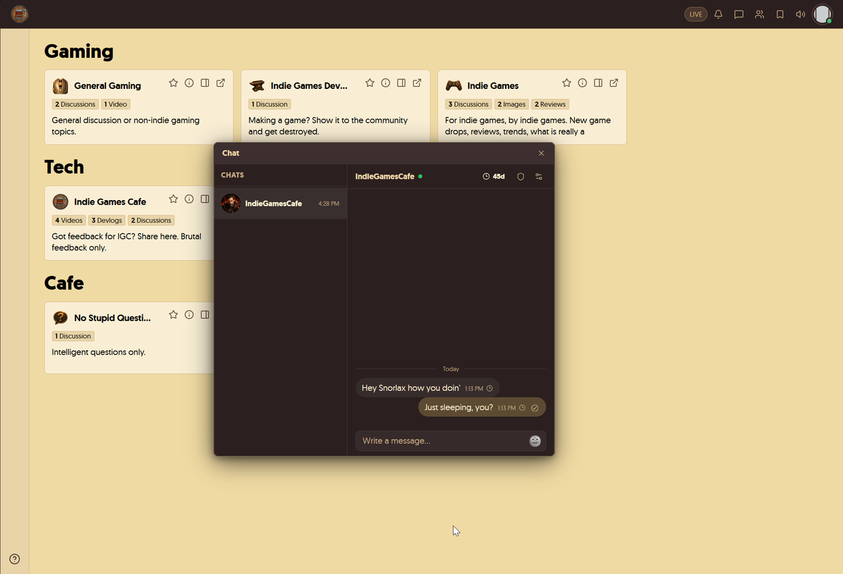Click read-receipt check icon on sent message
This screenshot has width=843, height=574.
pos(535,408)
